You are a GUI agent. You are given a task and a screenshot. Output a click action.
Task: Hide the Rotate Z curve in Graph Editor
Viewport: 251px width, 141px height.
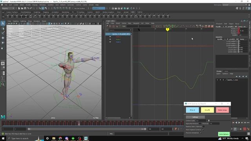[110, 42]
